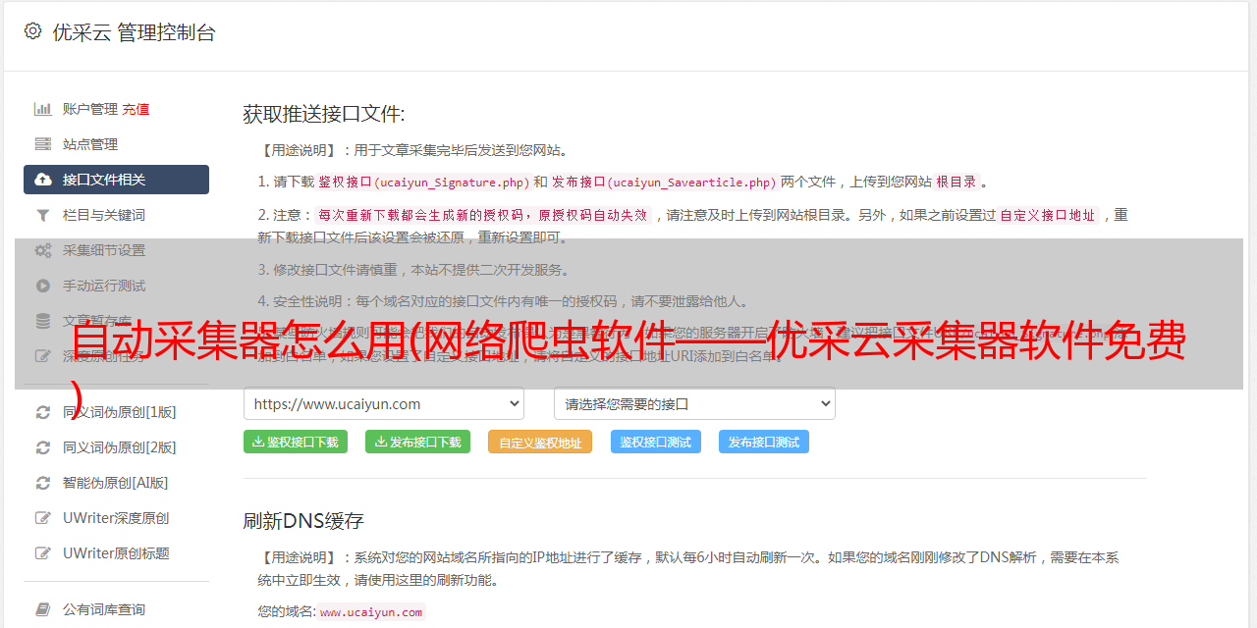Viewport: 1257px width, 628px height.
Task: Click the highlighted 根目录 text
Action: tap(956, 182)
